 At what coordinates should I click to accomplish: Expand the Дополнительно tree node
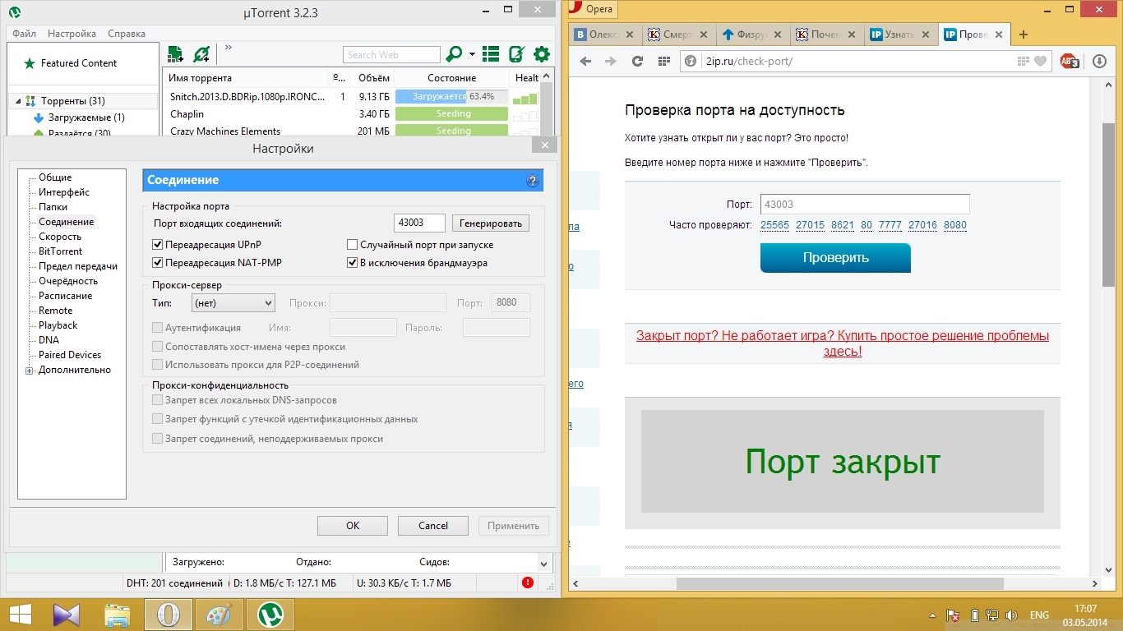[30, 371]
